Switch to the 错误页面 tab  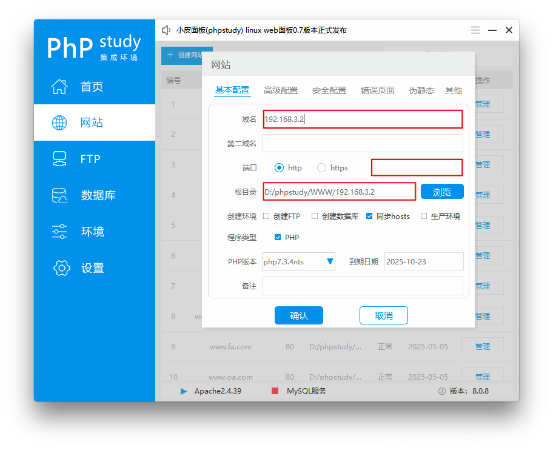[x=377, y=90]
